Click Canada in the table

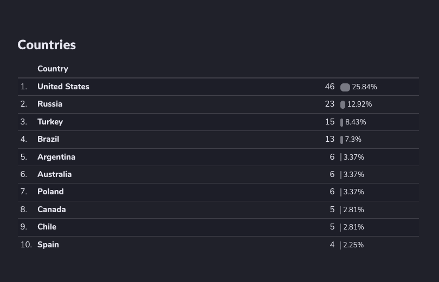click(x=51, y=209)
